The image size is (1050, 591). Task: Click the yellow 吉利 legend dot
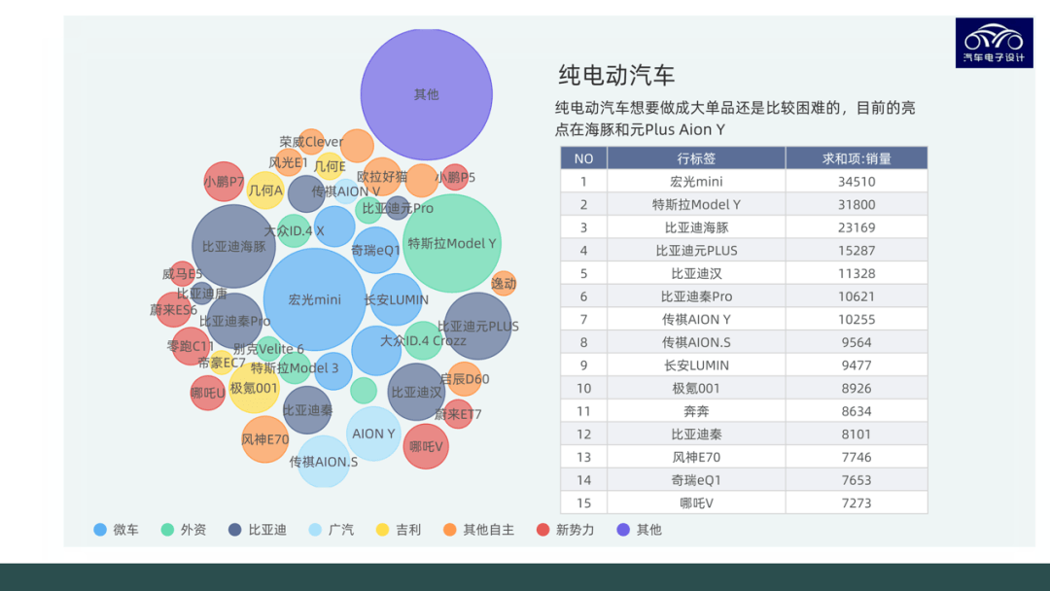(382, 530)
